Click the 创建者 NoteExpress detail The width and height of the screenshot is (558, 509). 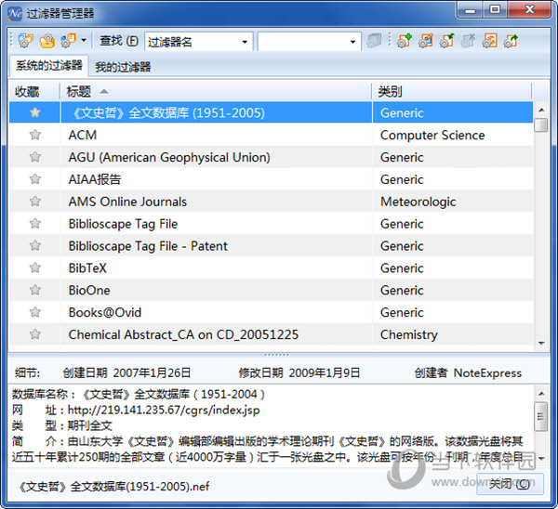tap(468, 372)
